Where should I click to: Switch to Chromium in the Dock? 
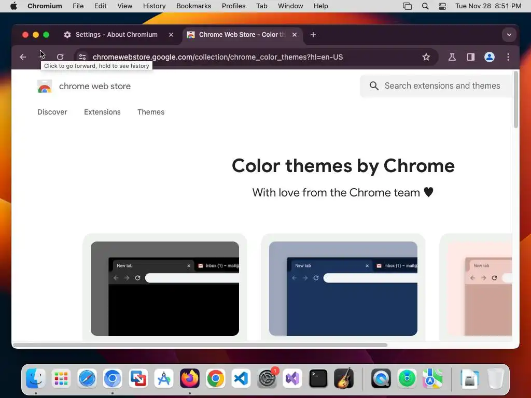(113, 378)
